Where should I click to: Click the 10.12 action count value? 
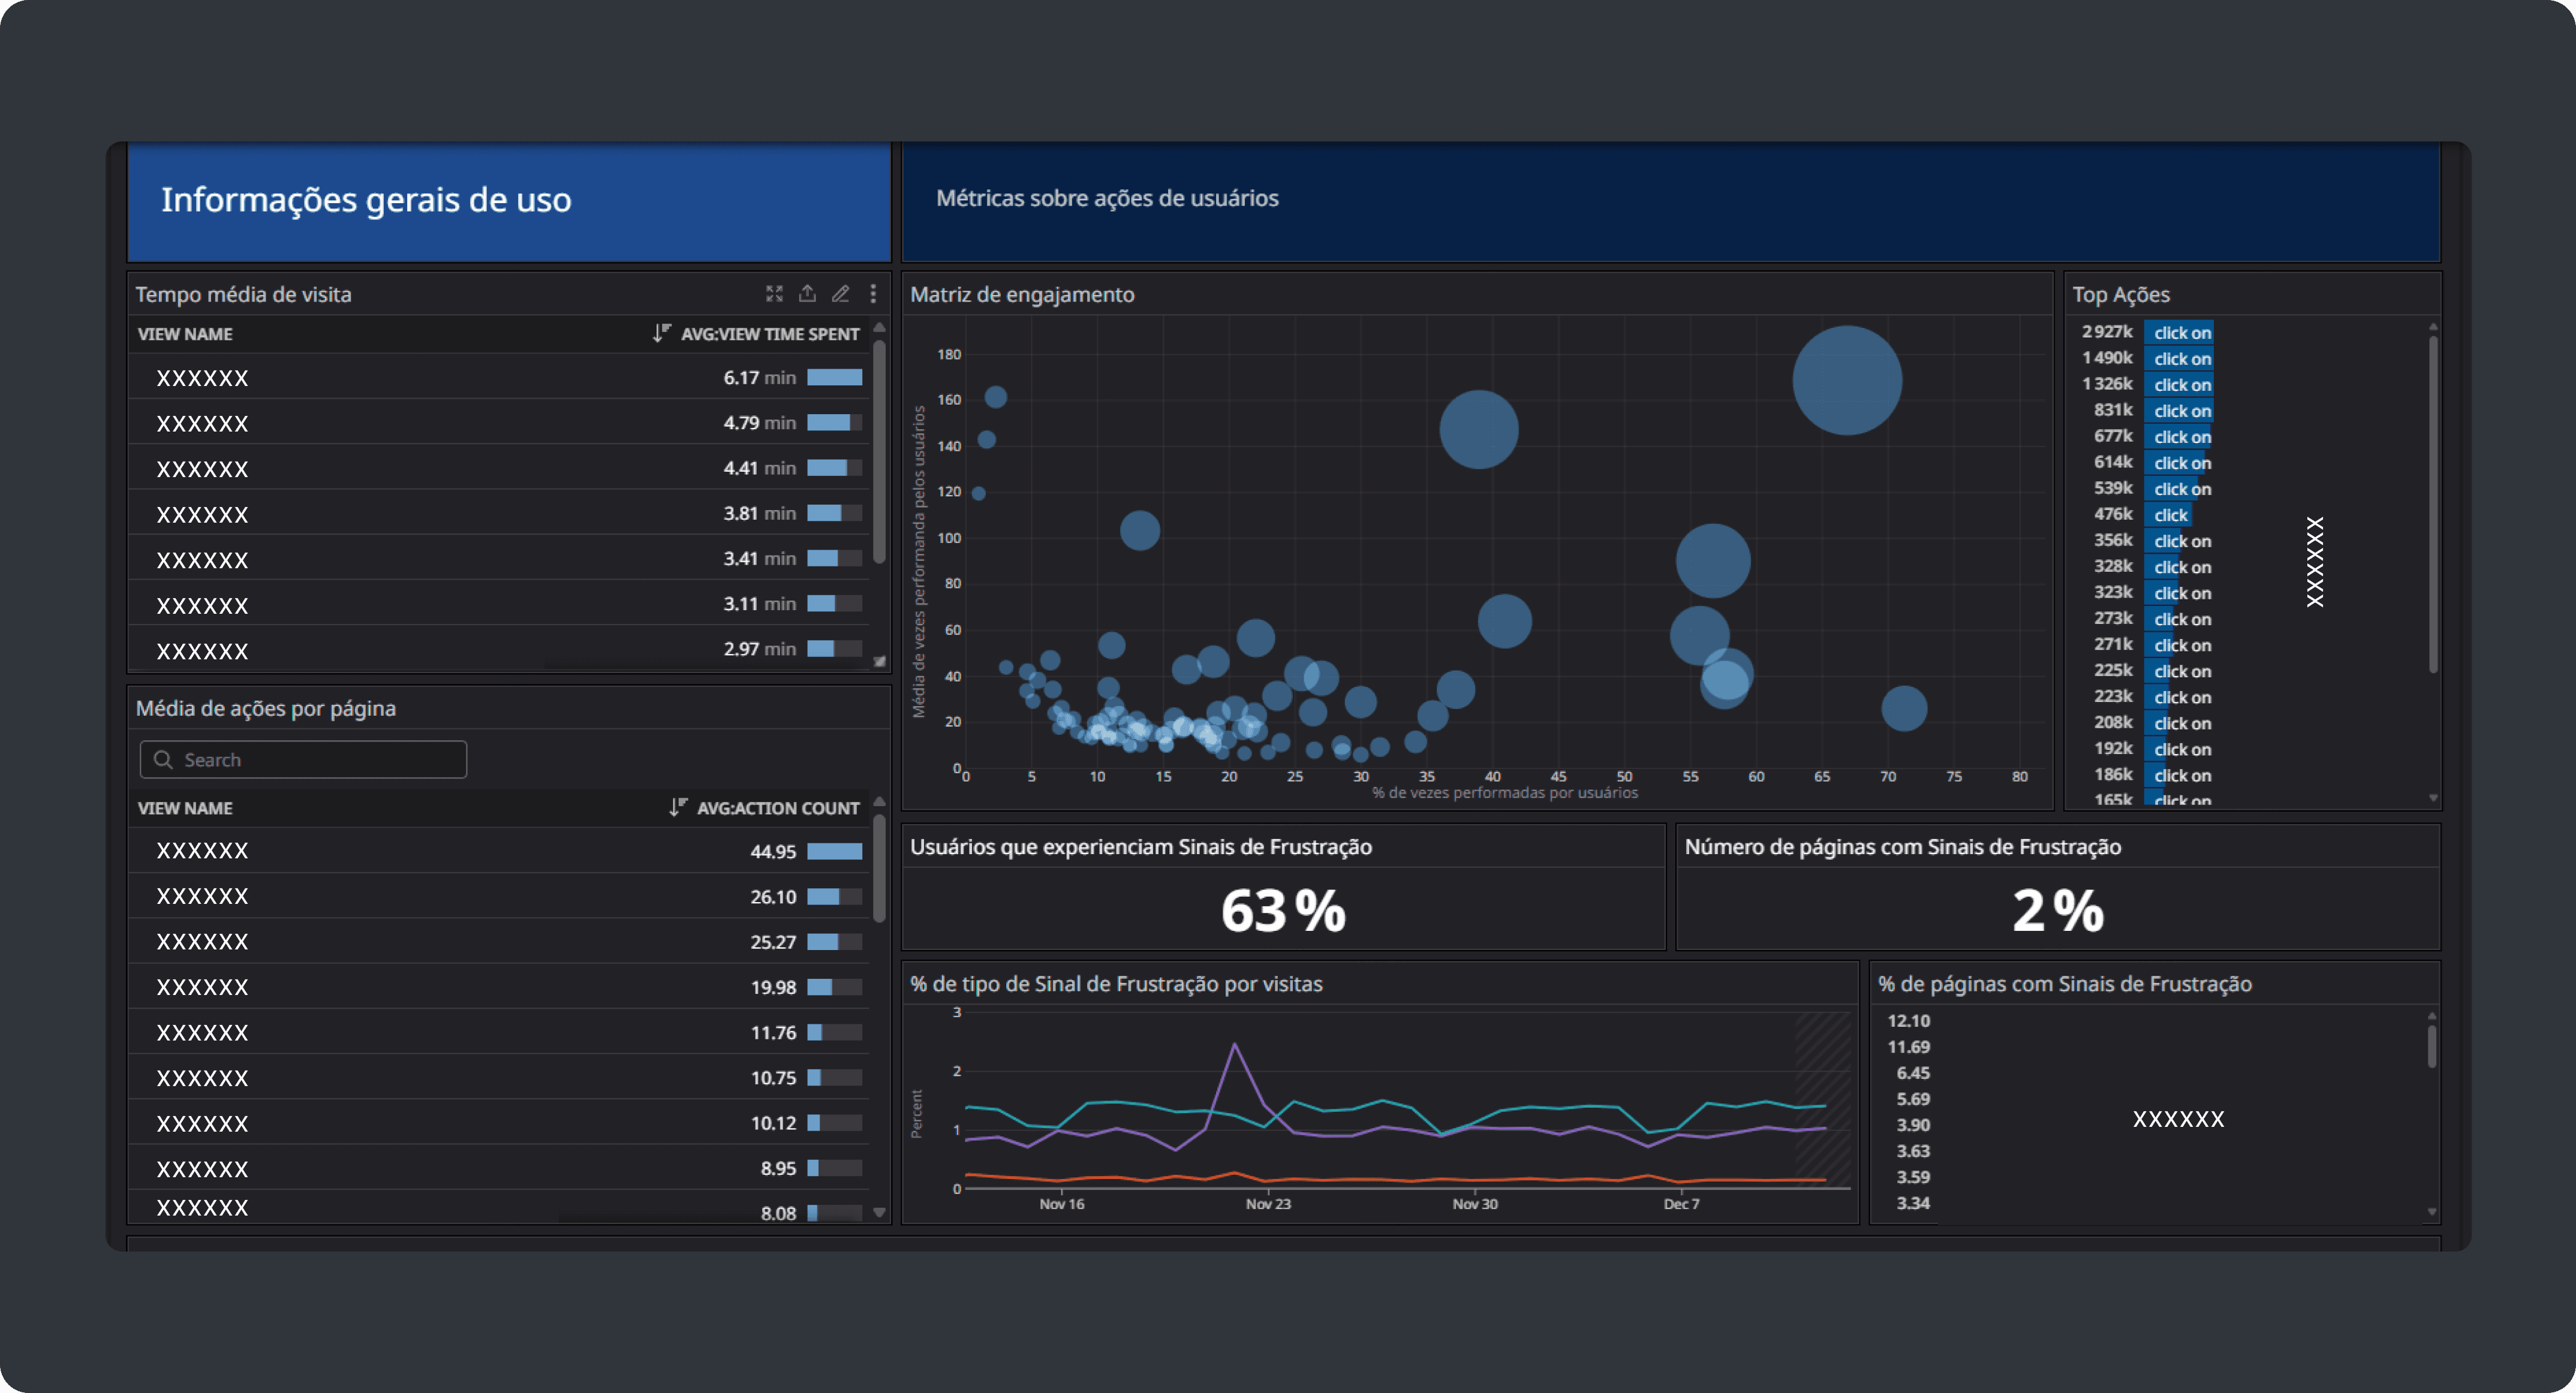coord(773,1122)
